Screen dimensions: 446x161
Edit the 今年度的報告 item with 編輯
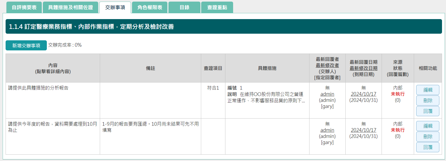428,126
